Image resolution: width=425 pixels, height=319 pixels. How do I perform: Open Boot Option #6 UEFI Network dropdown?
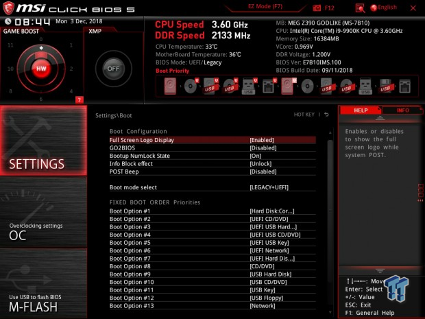point(212,250)
